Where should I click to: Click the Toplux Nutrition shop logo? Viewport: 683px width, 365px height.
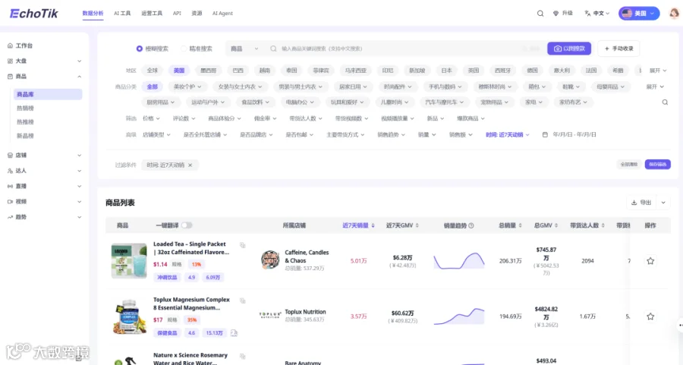pyautogui.click(x=270, y=316)
